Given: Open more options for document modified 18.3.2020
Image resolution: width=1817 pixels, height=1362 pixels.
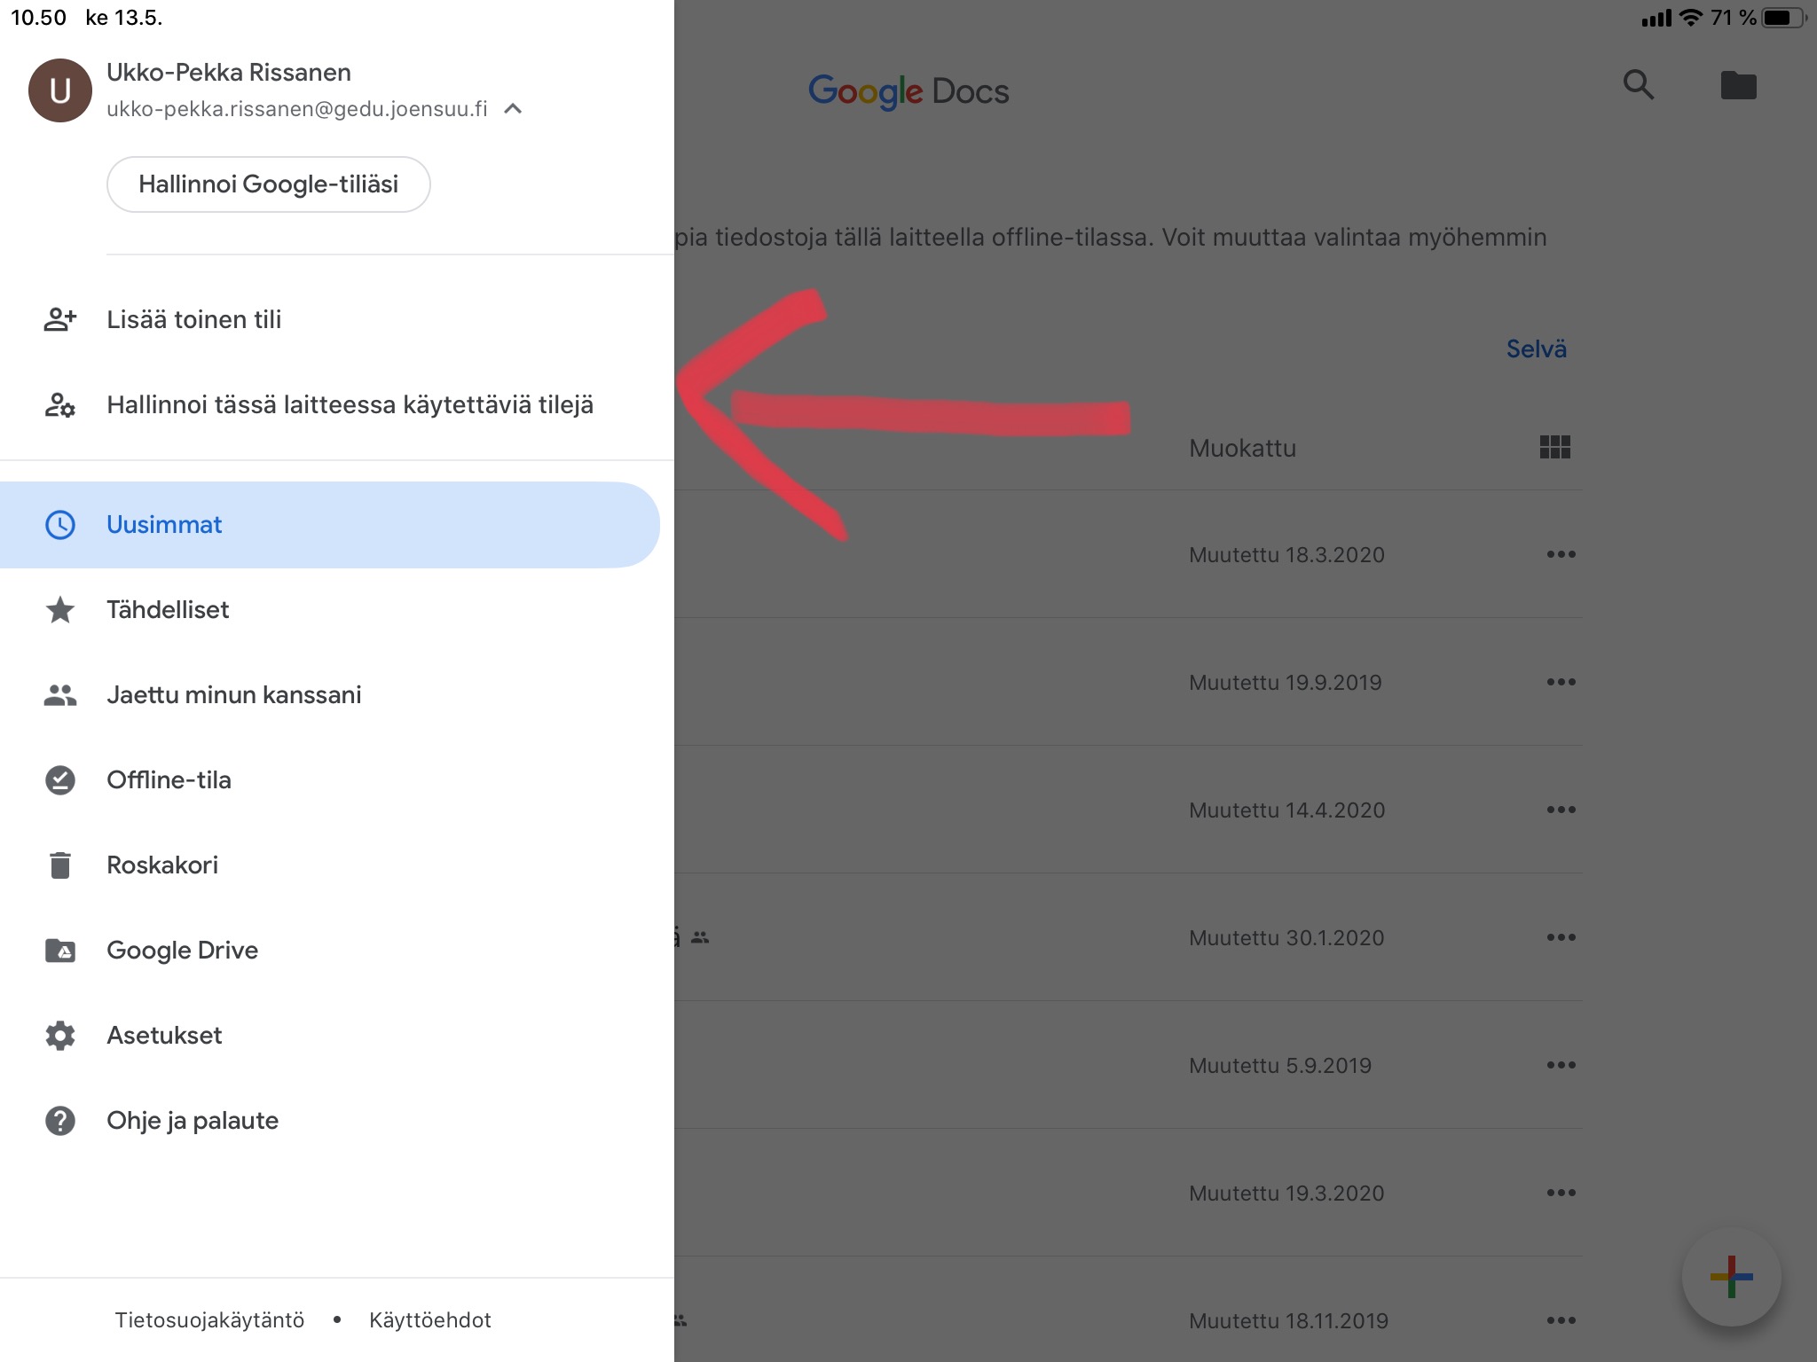Looking at the screenshot, I should (1561, 554).
